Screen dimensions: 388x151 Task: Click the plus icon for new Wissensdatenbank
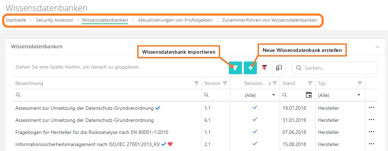pos(250,68)
